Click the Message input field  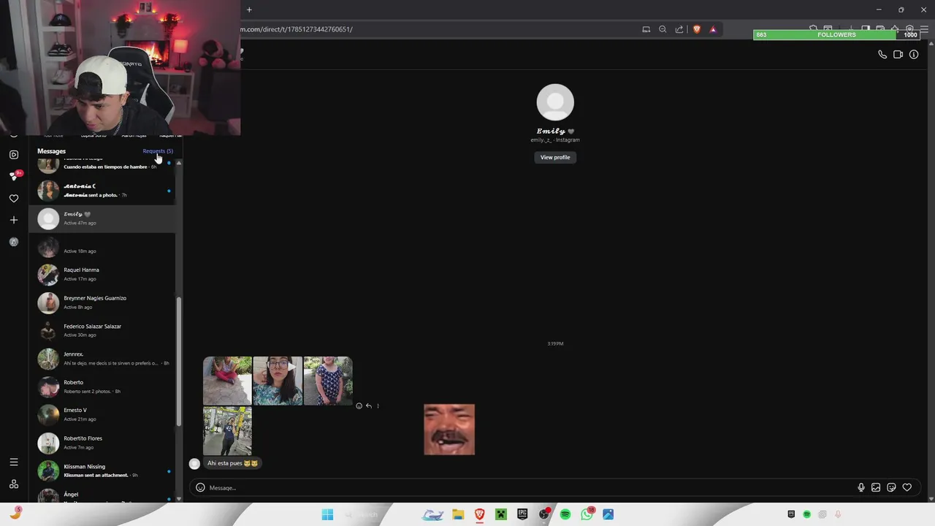coord(530,488)
